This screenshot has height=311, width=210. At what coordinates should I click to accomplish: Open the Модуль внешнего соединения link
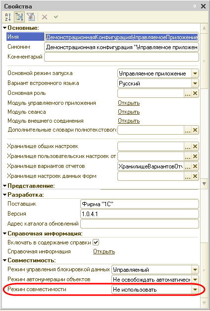point(129,121)
